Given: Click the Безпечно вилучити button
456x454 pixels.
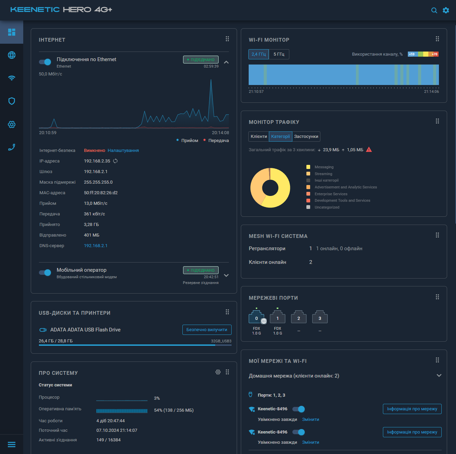Looking at the screenshot, I should pyautogui.click(x=207, y=329).
